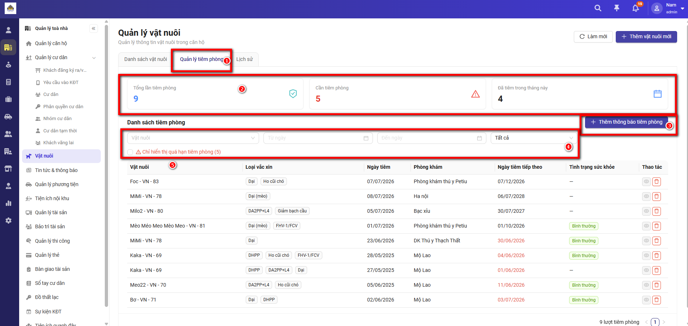Open Quản lý căn hộ in sidebar

pos(51,43)
